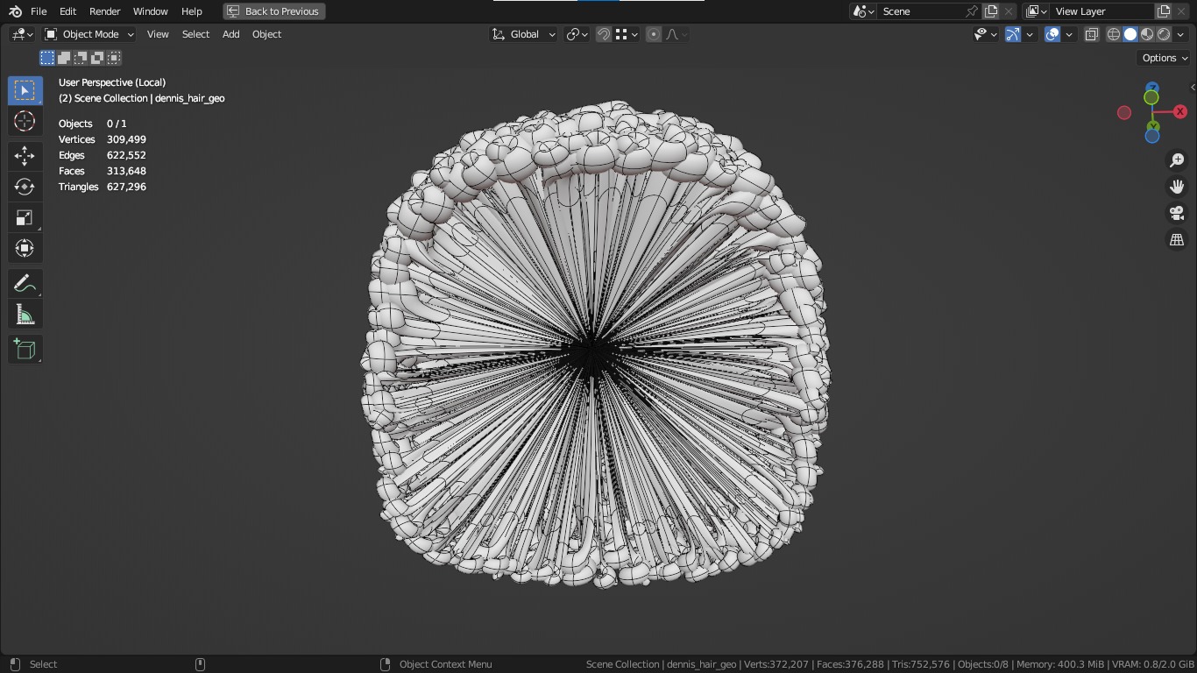Activate the Cursor tool

tap(25, 121)
